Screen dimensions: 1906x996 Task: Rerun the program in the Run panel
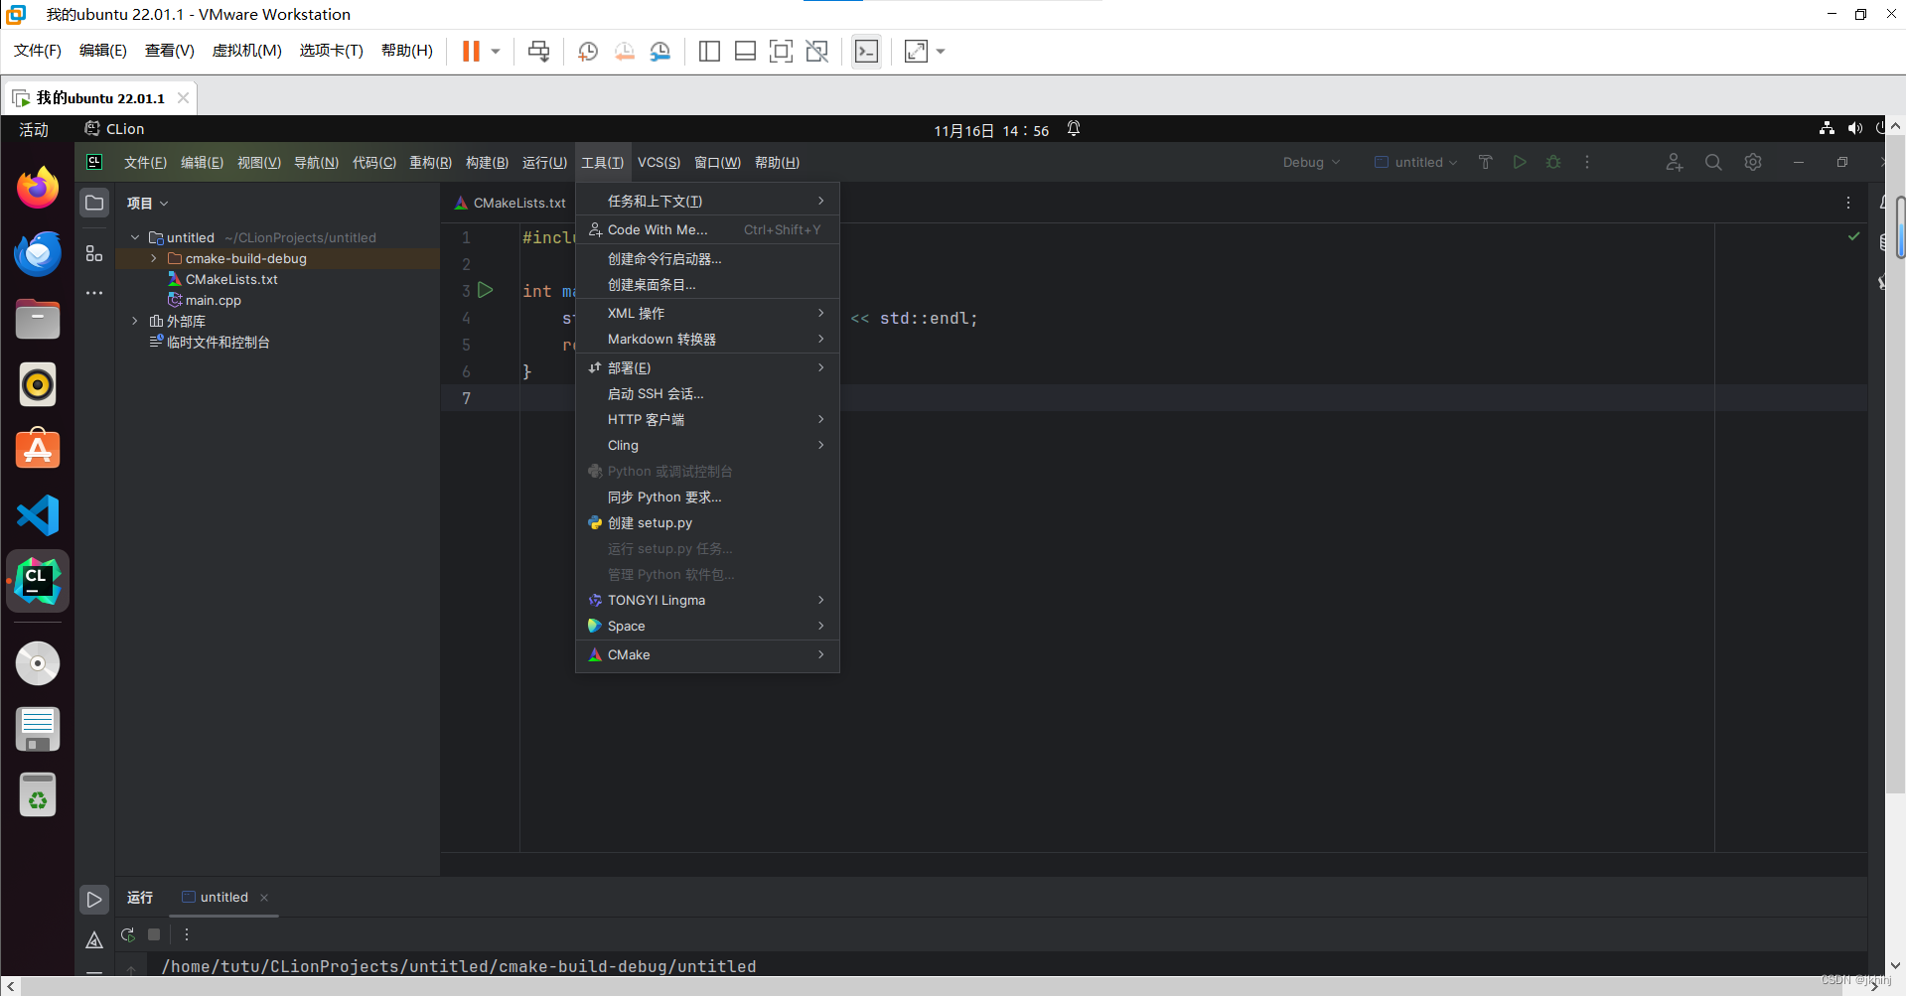point(127,934)
